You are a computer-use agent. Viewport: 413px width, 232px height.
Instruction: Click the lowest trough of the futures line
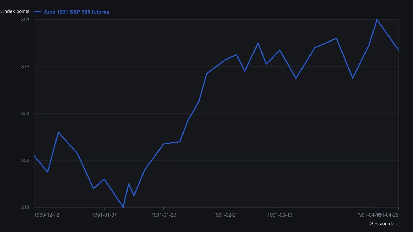[123, 207]
